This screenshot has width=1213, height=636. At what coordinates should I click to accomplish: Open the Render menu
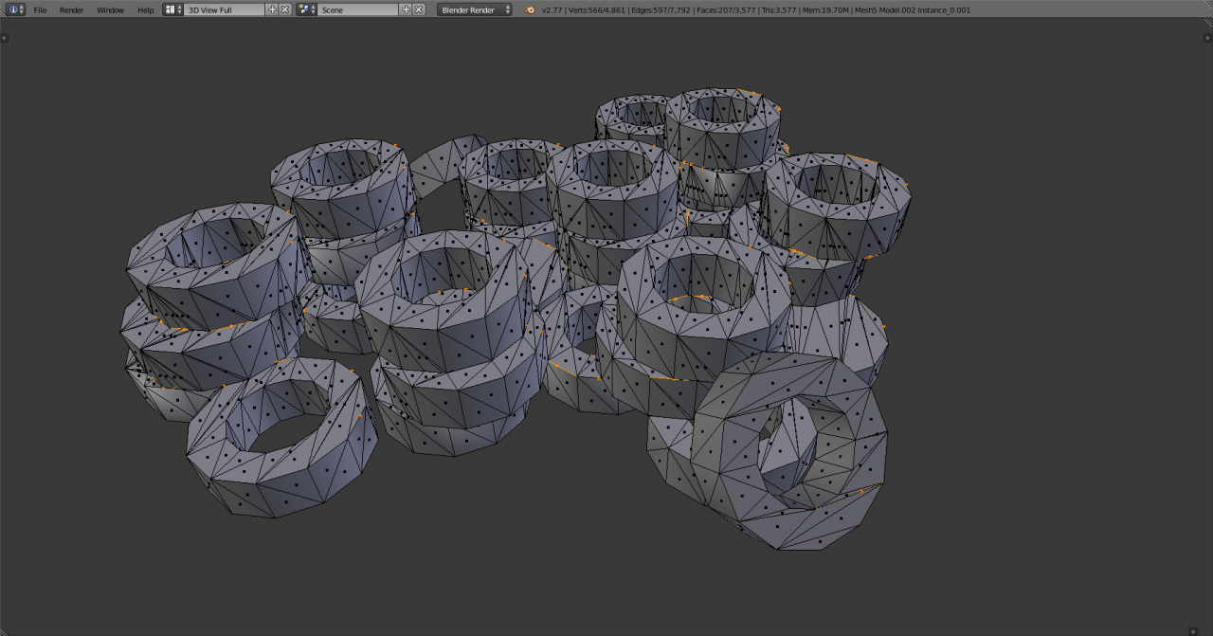71,9
